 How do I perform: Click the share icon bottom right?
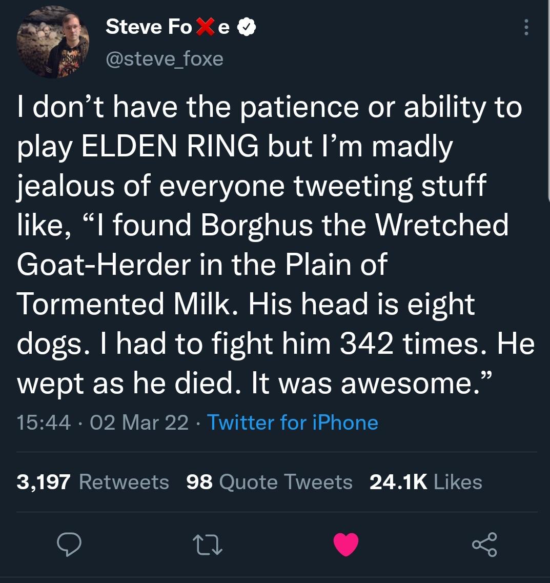pos(484,545)
